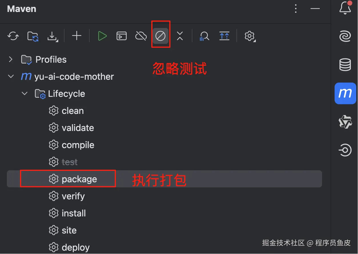Image resolution: width=358 pixels, height=254 pixels.
Task: Click Generate Sources and Update Folders icon
Action: (33, 36)
